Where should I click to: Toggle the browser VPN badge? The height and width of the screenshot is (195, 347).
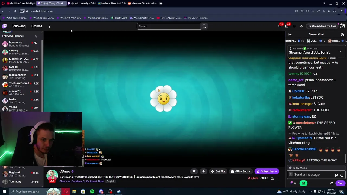[x=22, y=11]
